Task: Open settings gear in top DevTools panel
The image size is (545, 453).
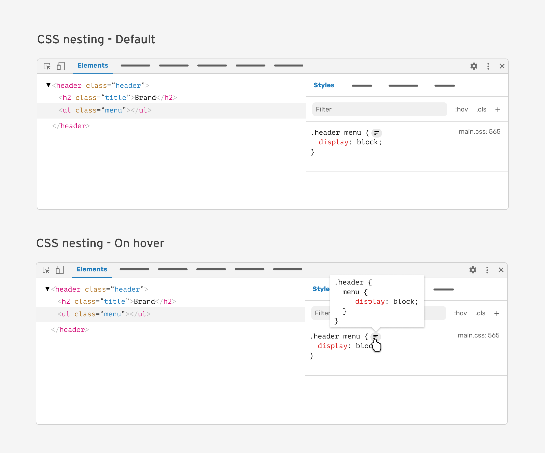Action: tap(474, 66)
